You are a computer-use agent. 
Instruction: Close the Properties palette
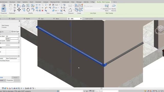click(19, 21)
